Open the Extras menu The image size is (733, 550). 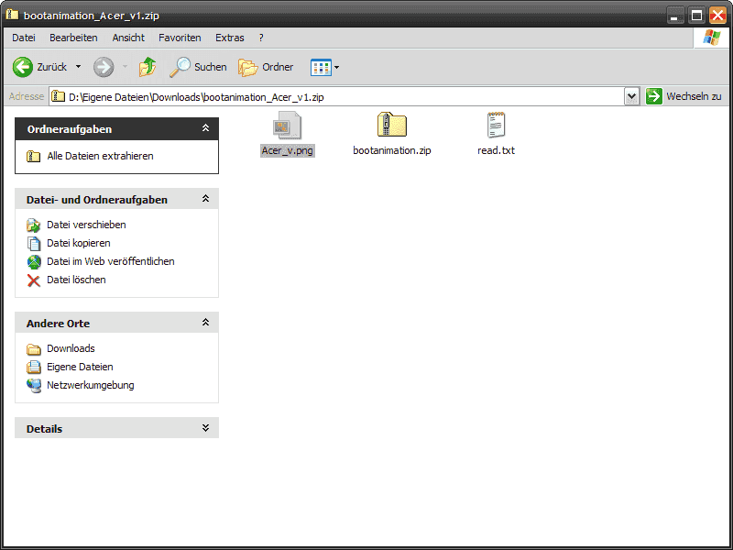tap(230, 38)
